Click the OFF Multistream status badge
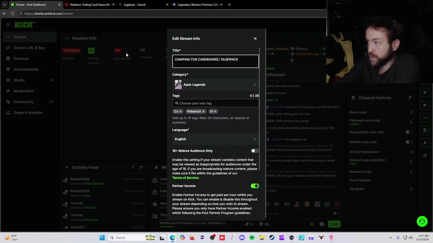The height and width of the screenshot is (243, 433). click(x=117, y=51)
